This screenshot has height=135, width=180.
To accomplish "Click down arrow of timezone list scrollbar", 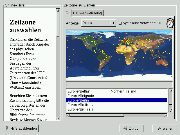I will click(170, 110).
